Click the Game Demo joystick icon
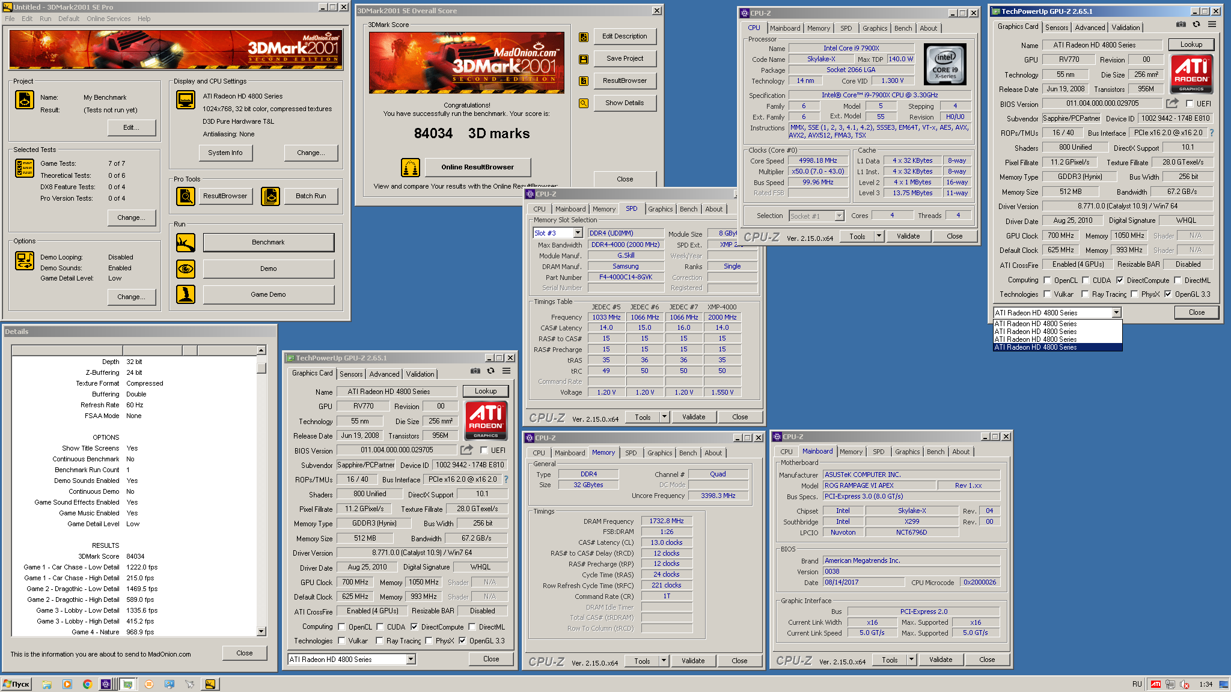This screenshot has height=692, width=1231. click(186, 294)
